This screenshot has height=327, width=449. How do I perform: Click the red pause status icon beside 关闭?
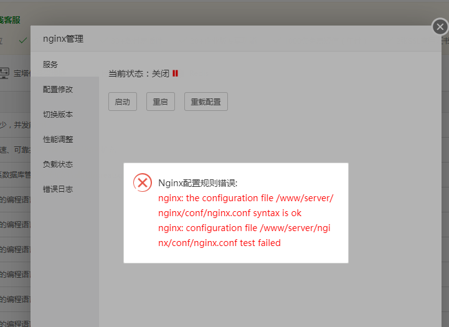point(175,73)
